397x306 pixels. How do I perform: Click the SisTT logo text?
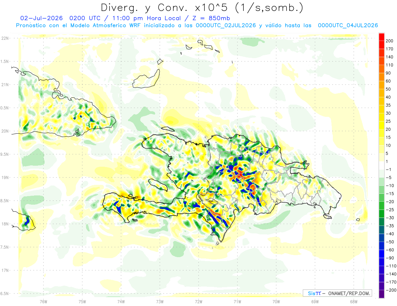tap(314, 293)
